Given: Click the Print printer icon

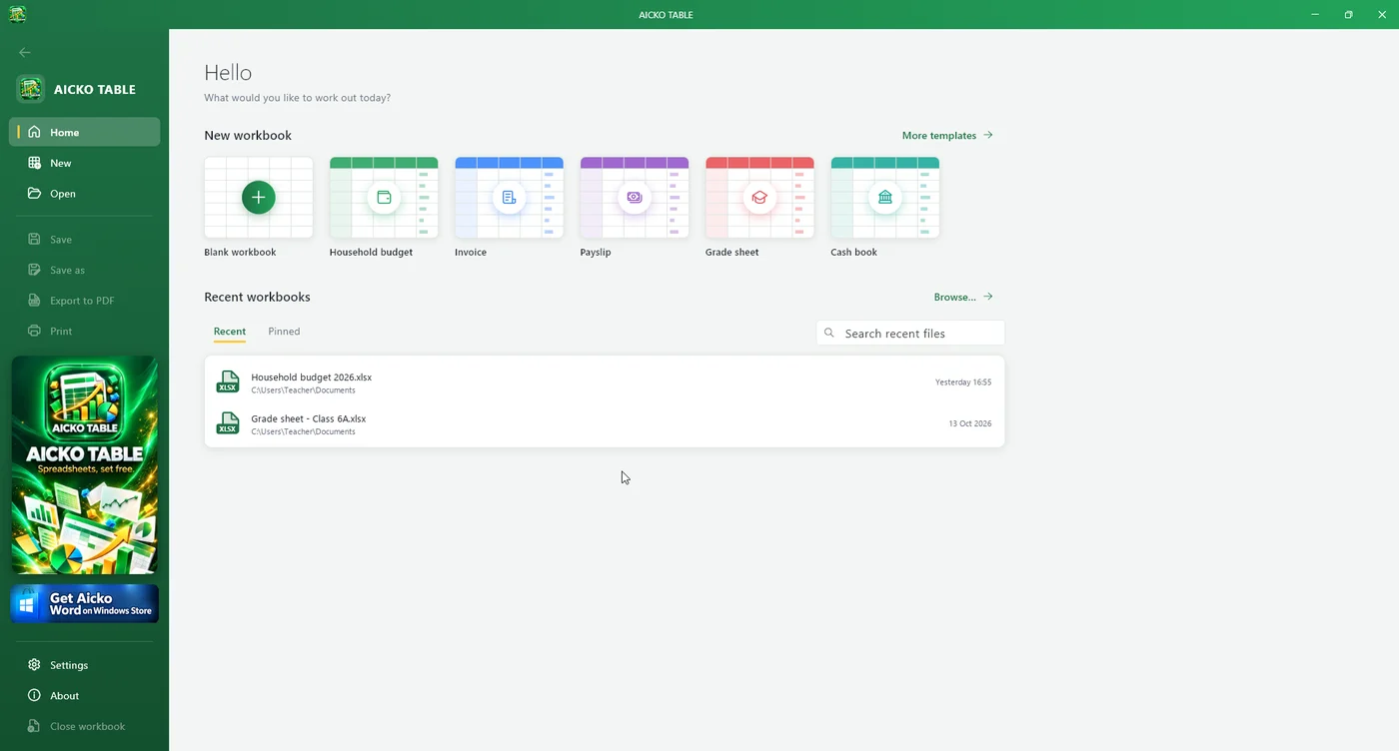Looking at the screenshot, I should (x=34, y=331).
